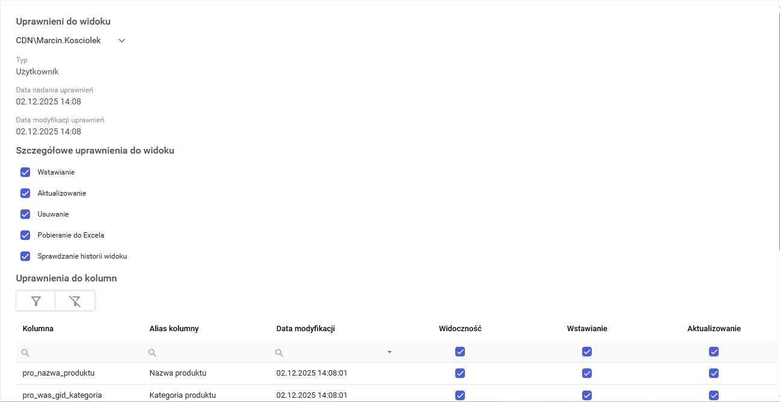Screen dimensions: 780x402
Task: Uncheck Sprawdzanie historii widoku checkbox
Action: (x=25, y=256)
